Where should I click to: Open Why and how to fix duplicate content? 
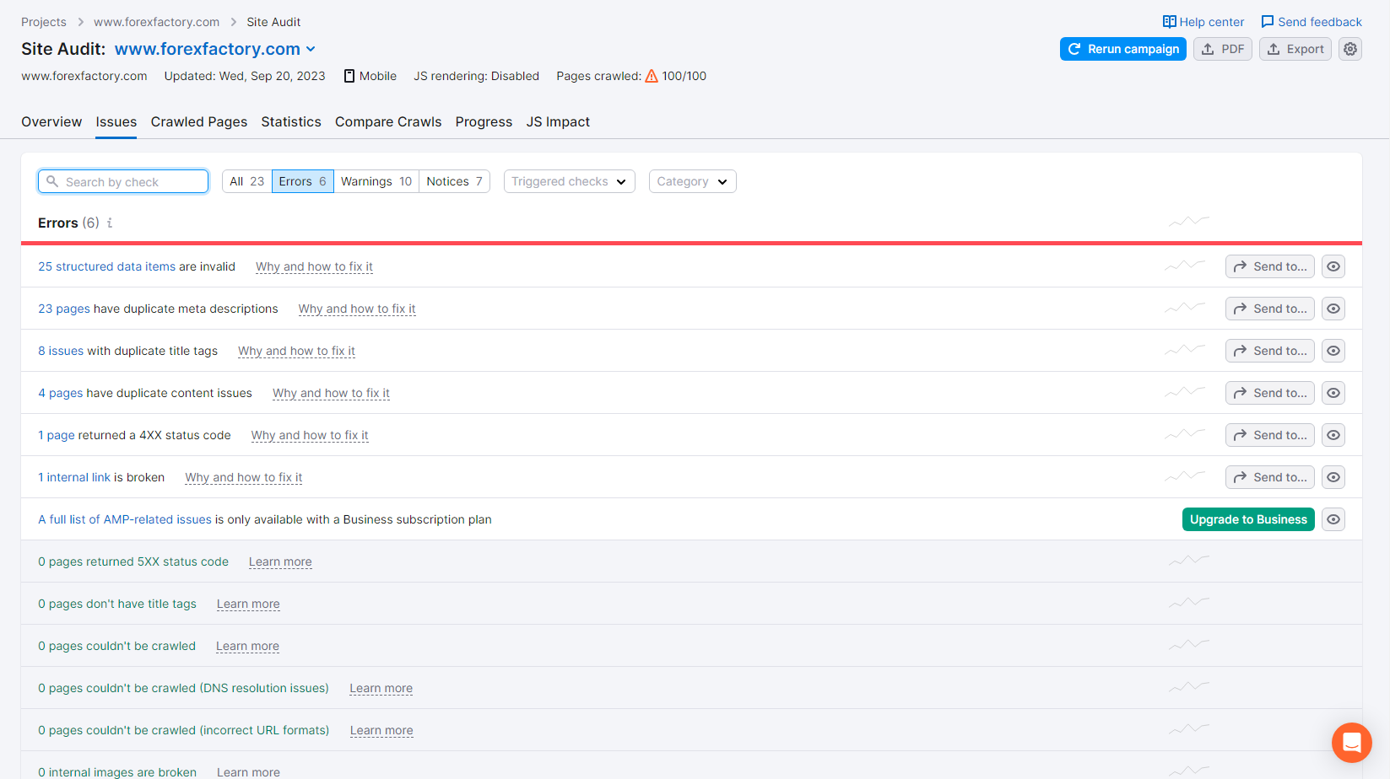[x=331, y=393]
